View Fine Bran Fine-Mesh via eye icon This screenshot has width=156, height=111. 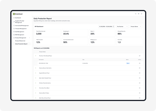pyautogui.click(x=140, y=88)
